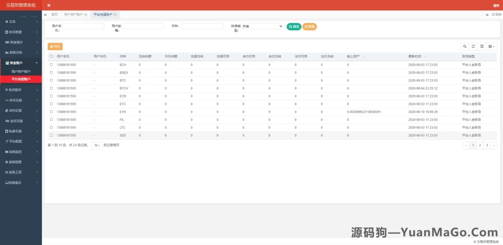Open 用户资产账户 in the sidebar submenu
503x245 pixels.
tap(21, 72)
